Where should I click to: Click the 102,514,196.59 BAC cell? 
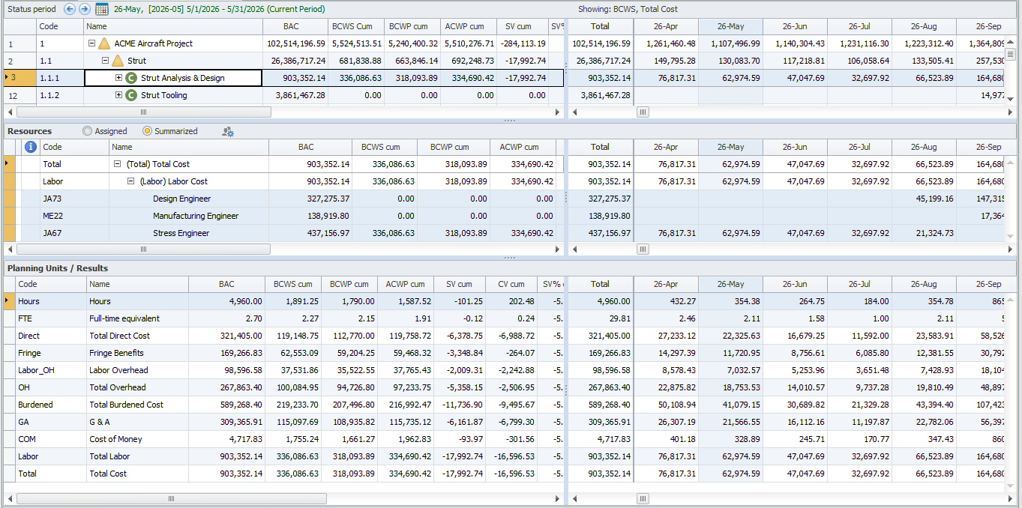coord(295,43)
